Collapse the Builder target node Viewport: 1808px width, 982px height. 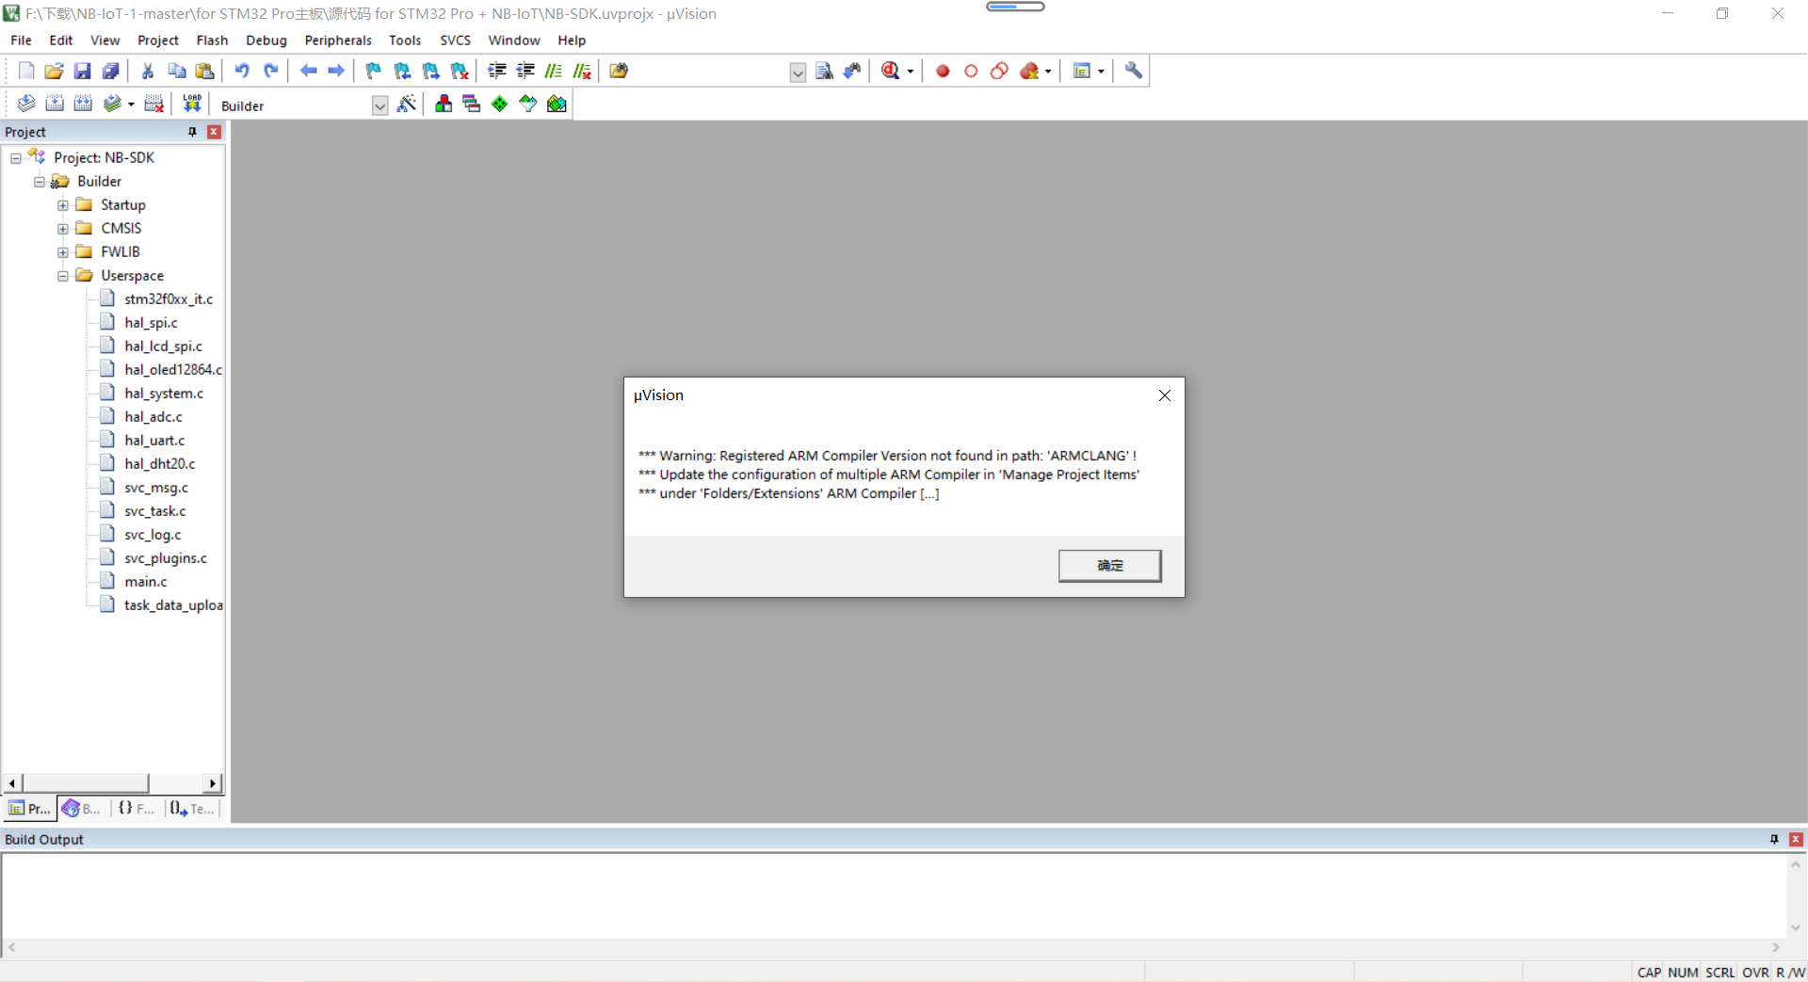click(x=40, y=182)
